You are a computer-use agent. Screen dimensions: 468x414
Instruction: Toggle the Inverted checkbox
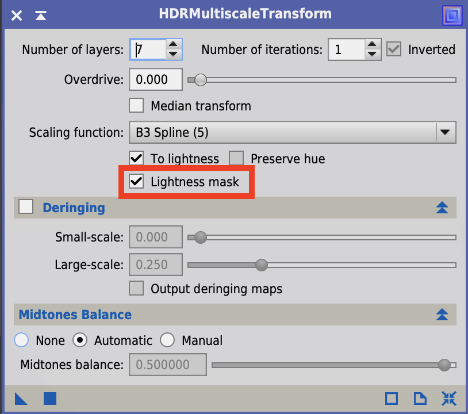[x=394, y=49]
